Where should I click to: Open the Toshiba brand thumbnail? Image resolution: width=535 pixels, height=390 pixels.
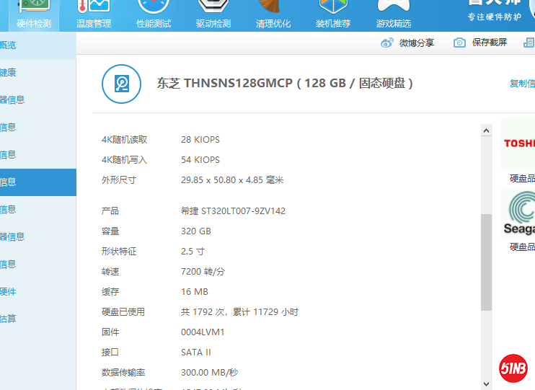point(518,143)
